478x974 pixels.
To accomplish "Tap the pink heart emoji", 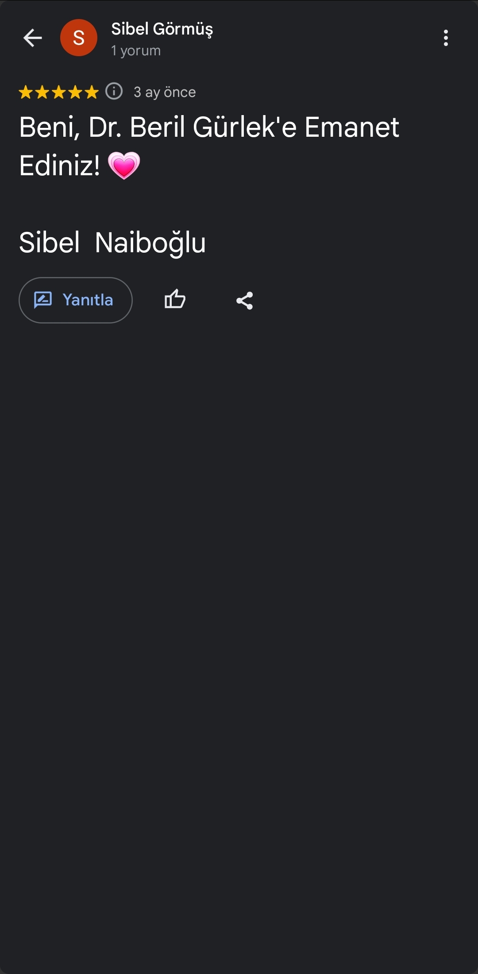I will coord(124,166).
